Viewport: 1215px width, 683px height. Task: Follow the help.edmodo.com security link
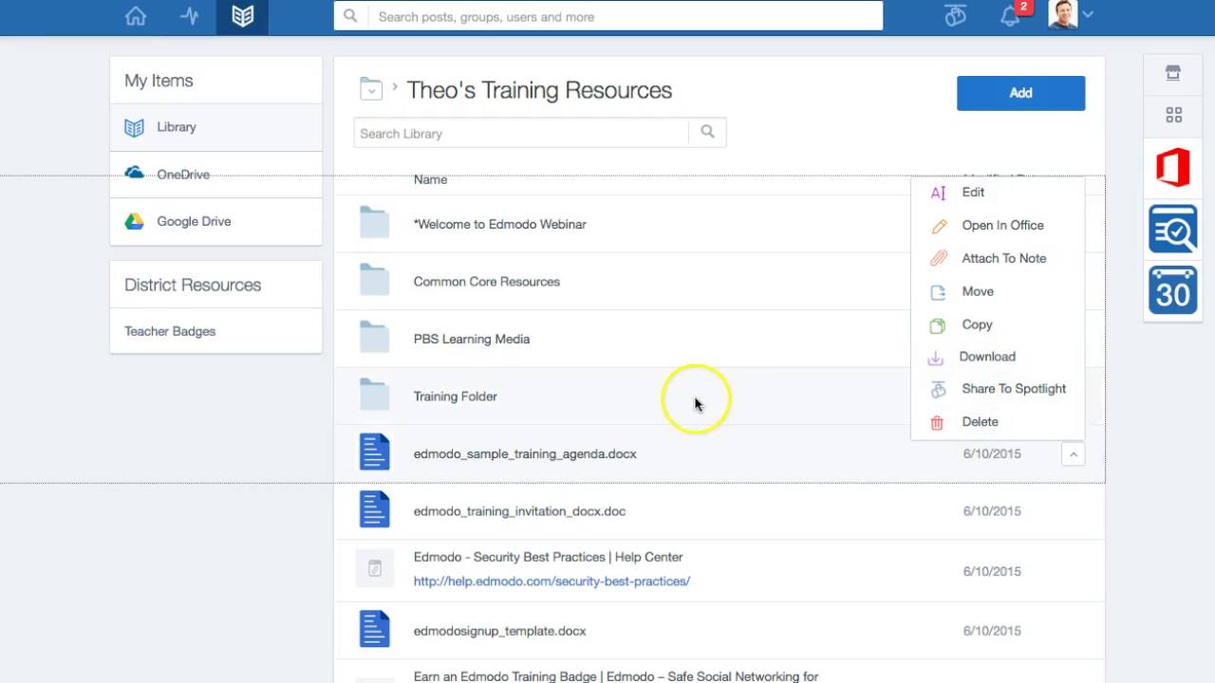pos(551,581)
